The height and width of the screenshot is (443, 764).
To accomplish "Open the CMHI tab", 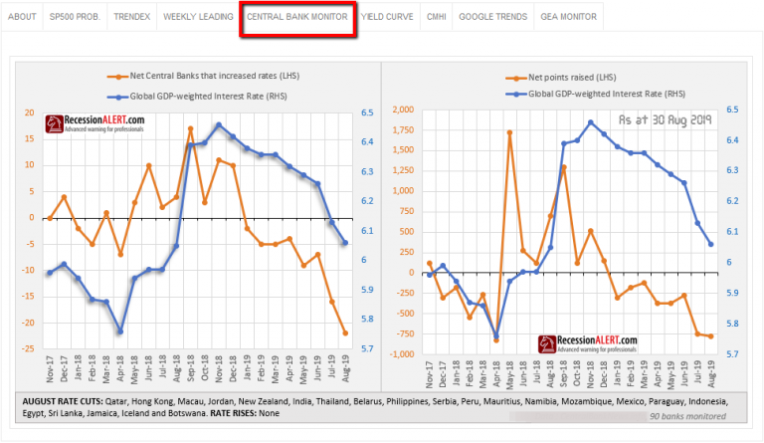I will coord(436,17).
